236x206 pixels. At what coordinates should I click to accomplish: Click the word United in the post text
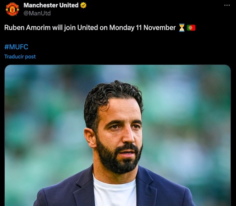coord(88,28)
